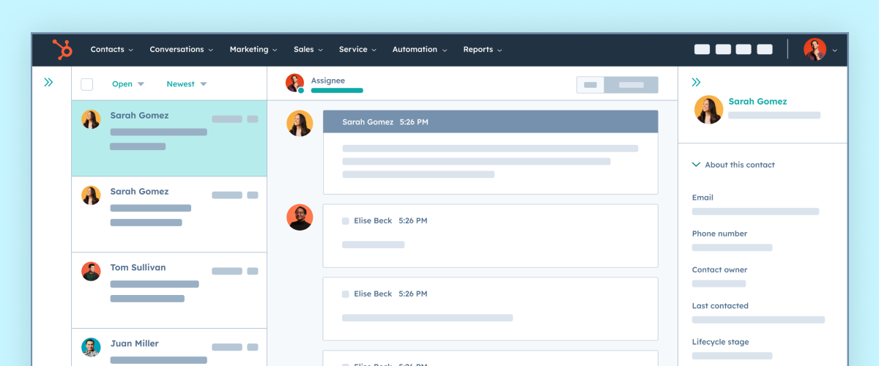Click first navbar utility button left of avatar
This screenshot has height=366, width=879.
click(x=702, y=50)
